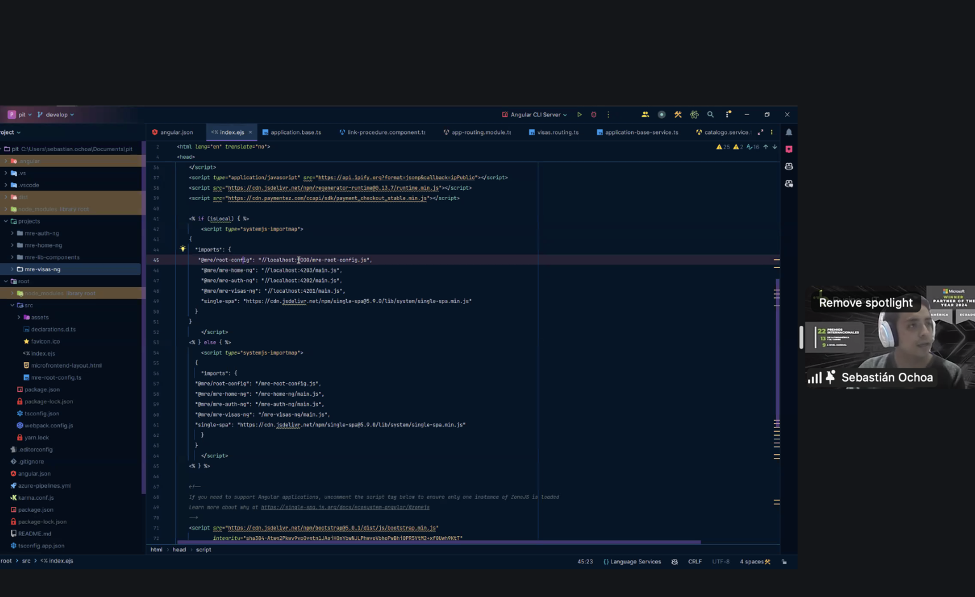Open IDE updates and settings menu
The image size is (975, 597).
point(728,115)
